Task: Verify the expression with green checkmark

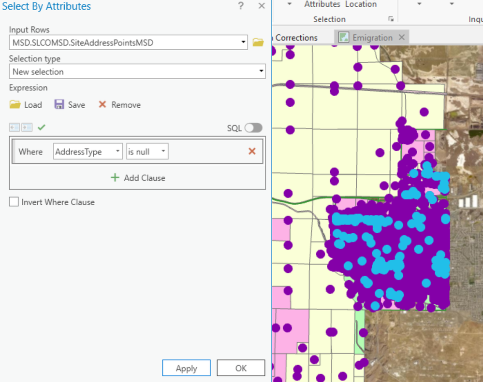Action: [x=42, y=127]
